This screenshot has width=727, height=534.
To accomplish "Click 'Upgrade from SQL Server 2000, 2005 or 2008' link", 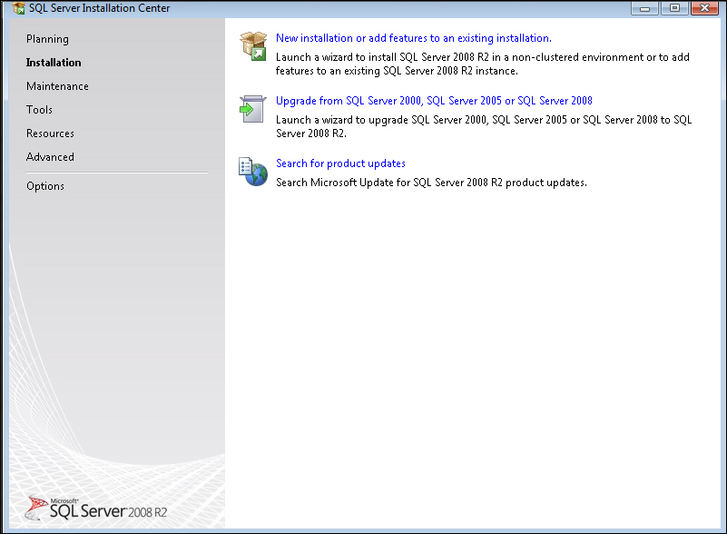I will click(x=434, y=101).
